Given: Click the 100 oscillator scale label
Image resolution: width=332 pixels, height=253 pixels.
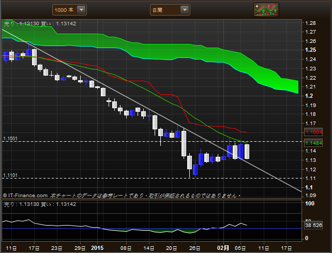Looking at the screenshot, I should 310,203.
